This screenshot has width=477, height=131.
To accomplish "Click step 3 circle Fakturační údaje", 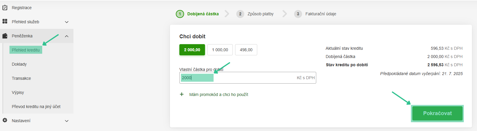I will click(x=298, y=14).
